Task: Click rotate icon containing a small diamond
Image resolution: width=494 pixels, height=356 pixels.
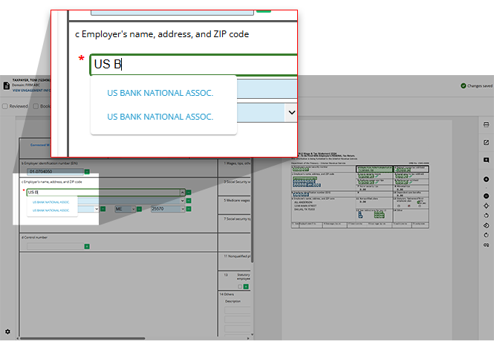Action: point(486,225)
